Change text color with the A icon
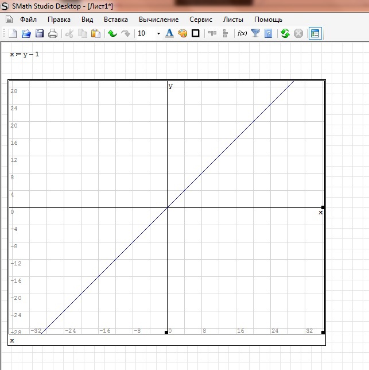 pyautogui.click(x=169, y=33)
